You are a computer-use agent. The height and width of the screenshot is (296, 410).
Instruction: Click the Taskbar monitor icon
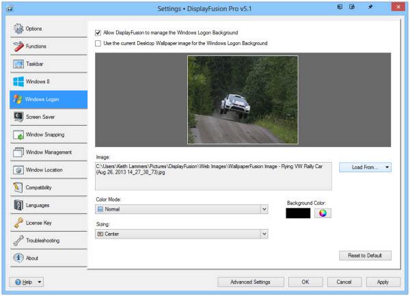[18, 64]
